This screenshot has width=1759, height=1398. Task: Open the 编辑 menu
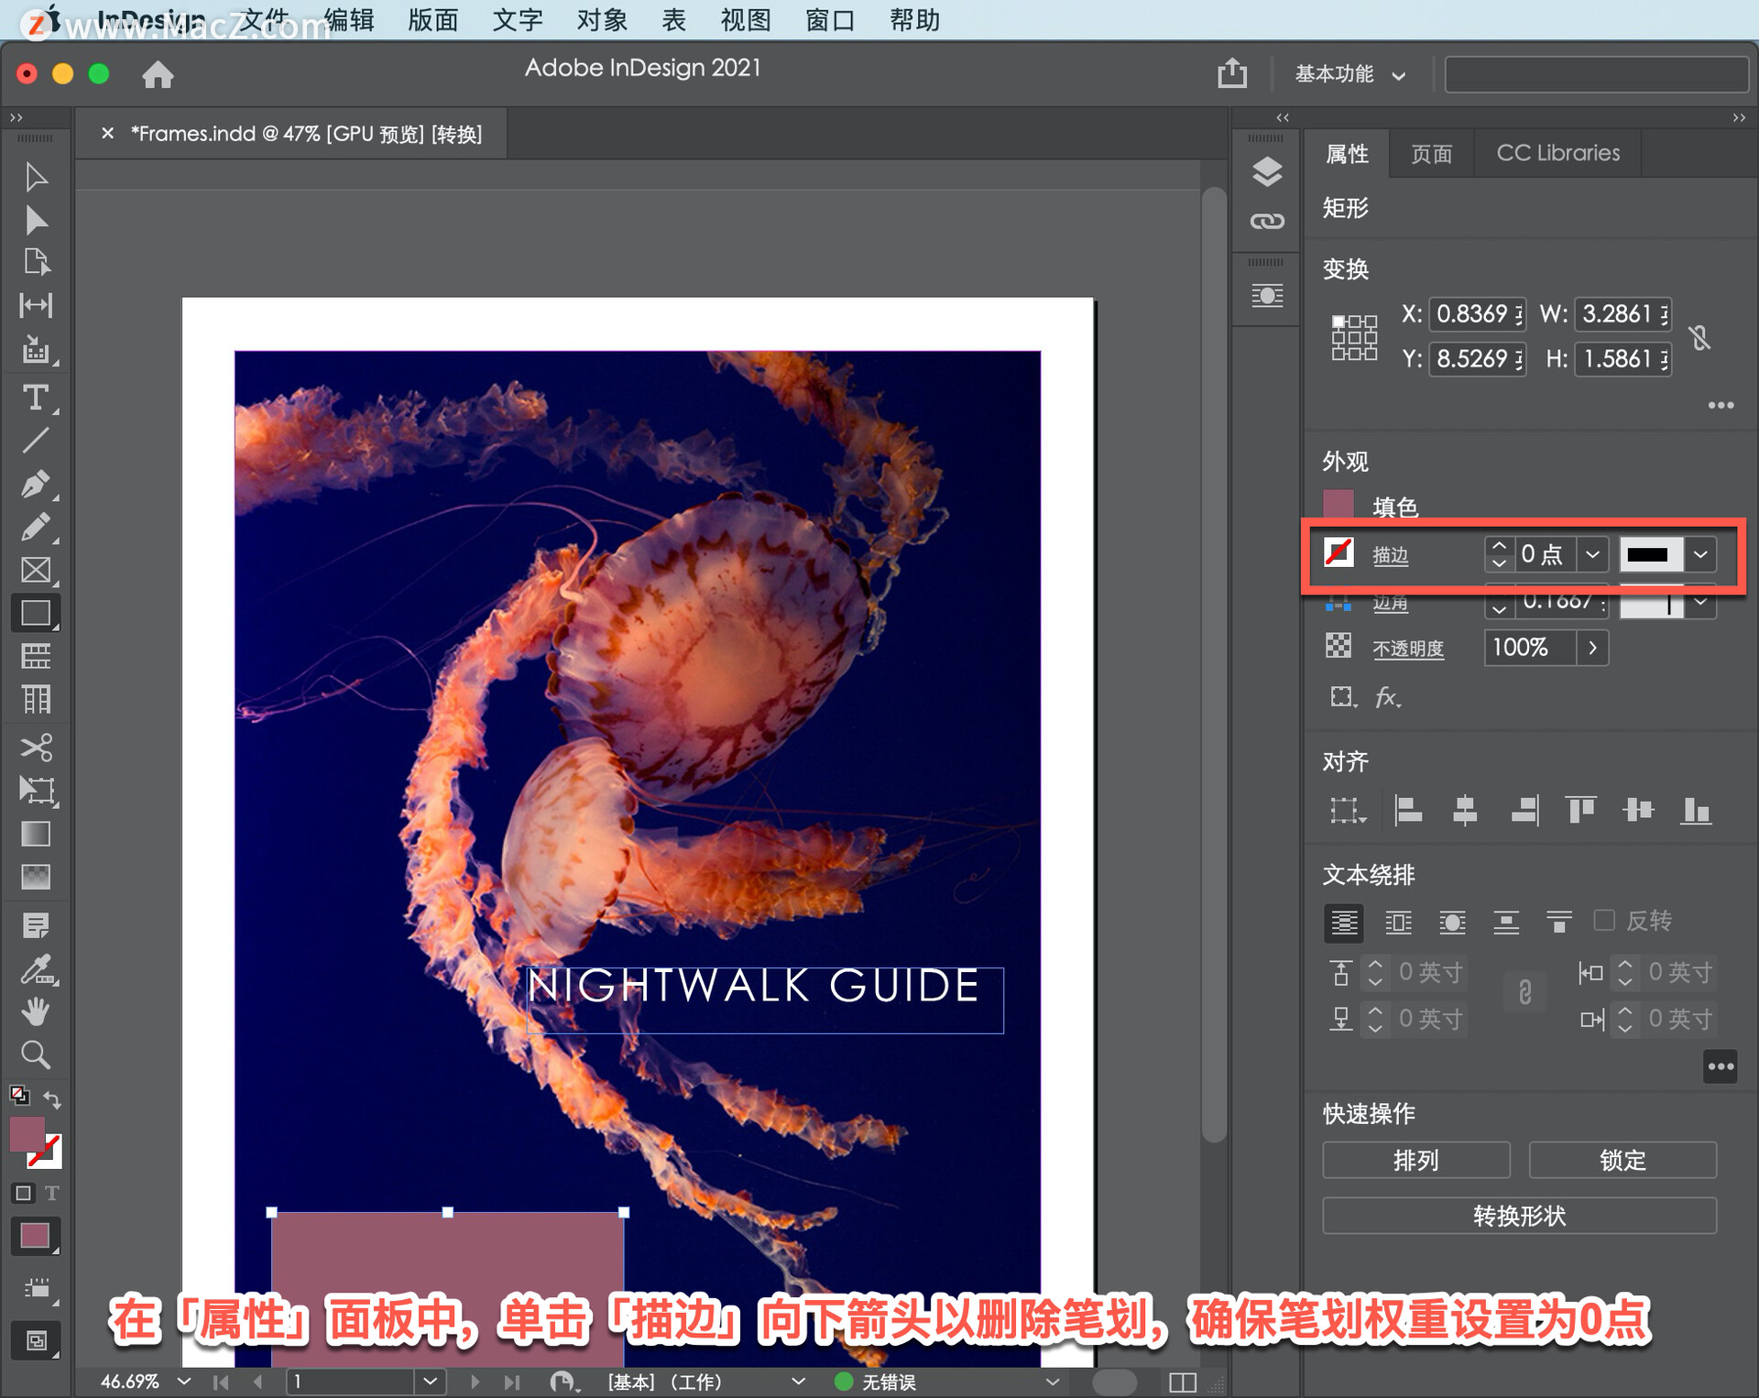349,19
